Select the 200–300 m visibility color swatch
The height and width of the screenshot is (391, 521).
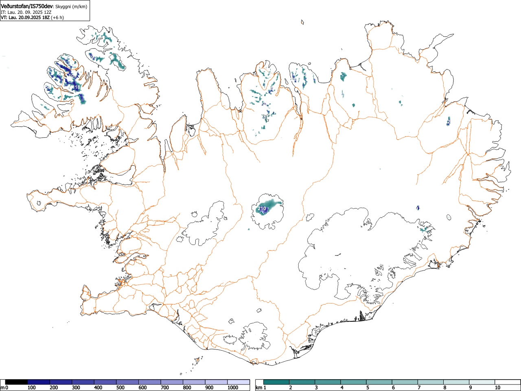pyautogui.click(x=61, y=382)
